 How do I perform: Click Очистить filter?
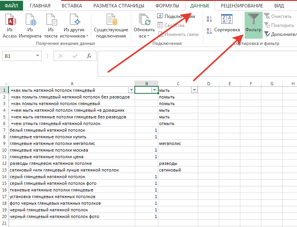point(278,16)
